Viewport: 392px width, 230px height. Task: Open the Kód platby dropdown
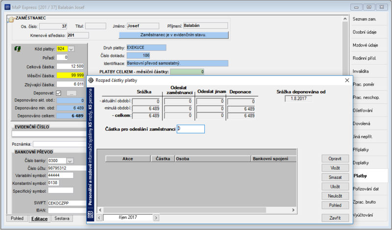(x=71, y=49)
